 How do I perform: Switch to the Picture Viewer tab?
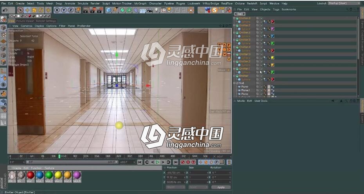25,21
